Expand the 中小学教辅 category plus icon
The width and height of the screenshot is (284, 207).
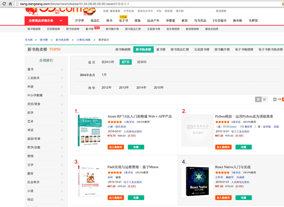[62, 96]
